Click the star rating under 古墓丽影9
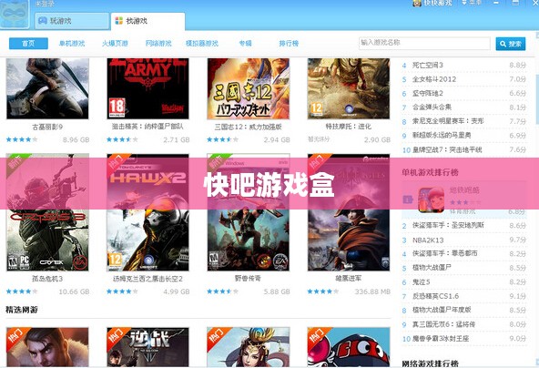 tap(22, 139)
